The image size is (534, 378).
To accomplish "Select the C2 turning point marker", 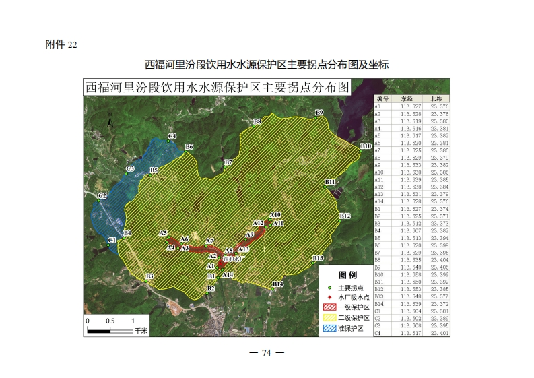I will click(x=98, y=200).
